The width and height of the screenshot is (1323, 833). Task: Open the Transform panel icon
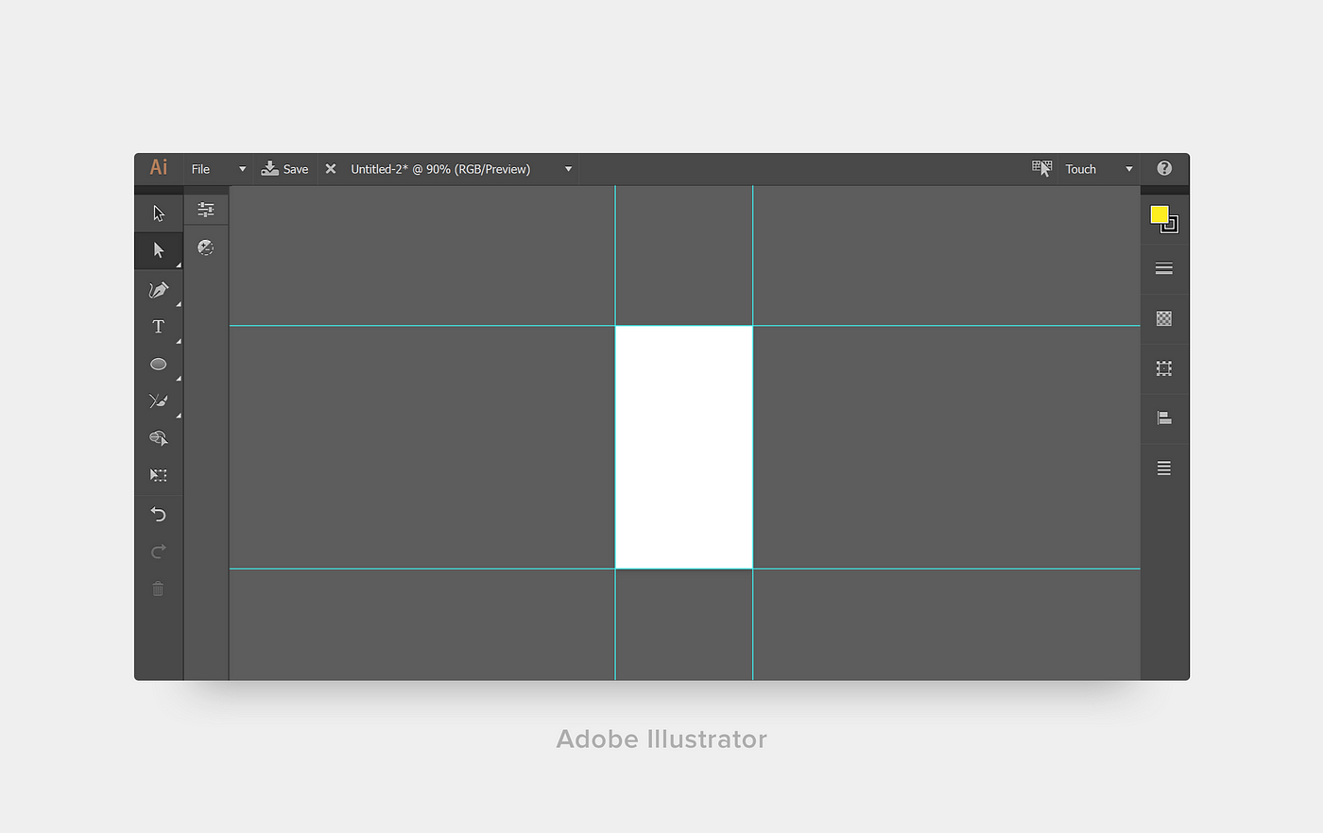1164,368
